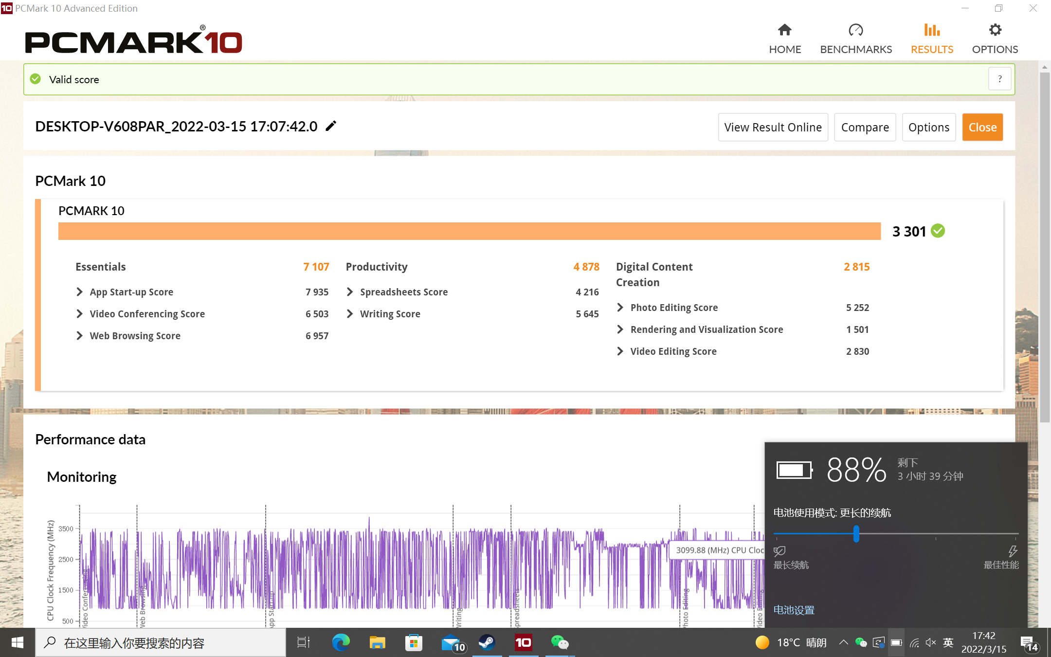Expand App Start-up Score
1051x657 pixels.
80,292
